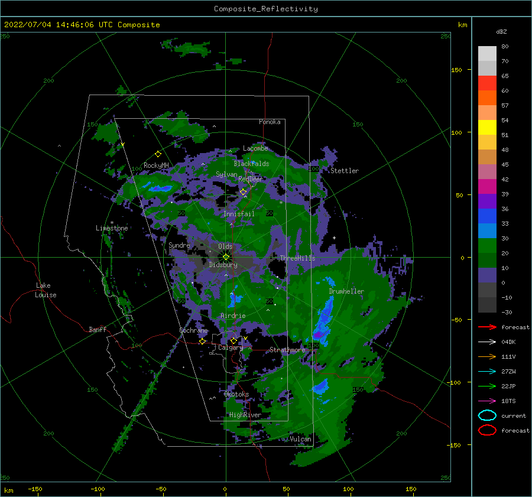Click the 'Calgary' map label
The image size is (532, 497).
point(231,347)
